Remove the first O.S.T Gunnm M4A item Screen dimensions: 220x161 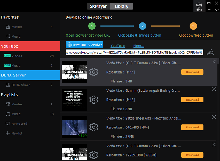tap(214, 61)
